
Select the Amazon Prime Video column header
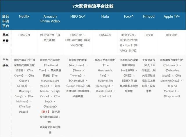point(50,19)
